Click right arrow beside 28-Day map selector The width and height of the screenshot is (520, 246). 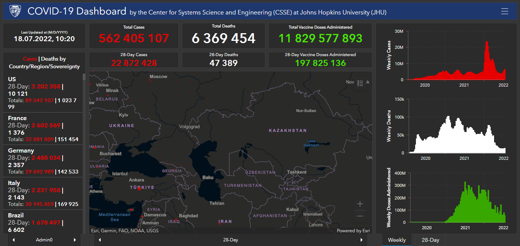(361, 240)
